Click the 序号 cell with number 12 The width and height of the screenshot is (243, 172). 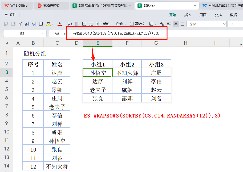click(x=33, y=166)
